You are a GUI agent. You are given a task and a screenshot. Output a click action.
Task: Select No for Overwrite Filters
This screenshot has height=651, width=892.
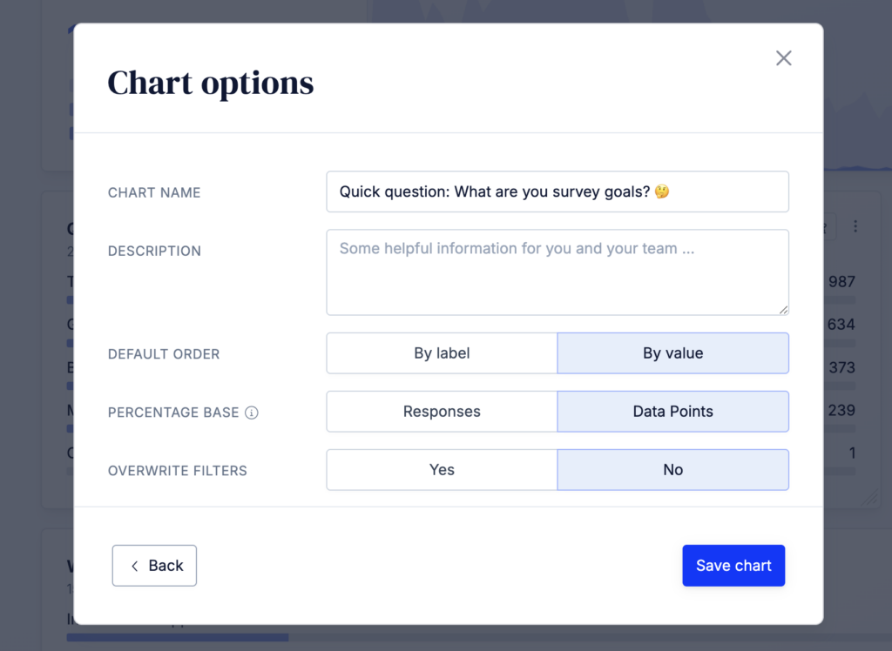click(x=672, y=470)
